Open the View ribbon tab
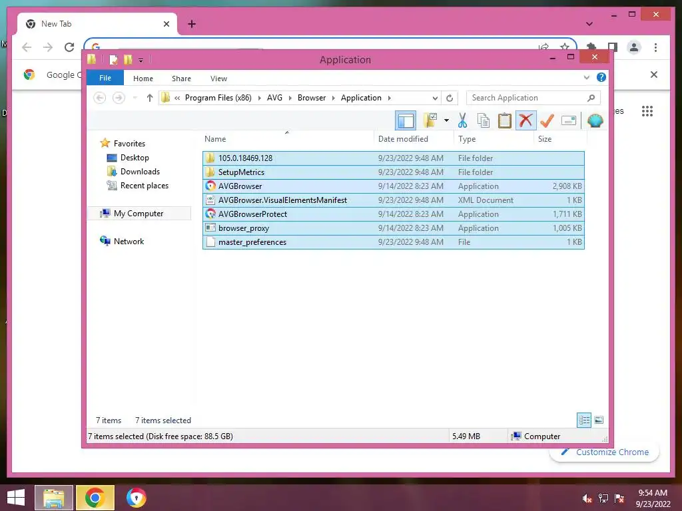682x511 pixels. pos(218,79)
